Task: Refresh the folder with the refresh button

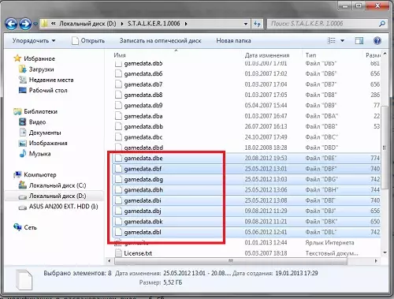Action: tap(257, 24)
